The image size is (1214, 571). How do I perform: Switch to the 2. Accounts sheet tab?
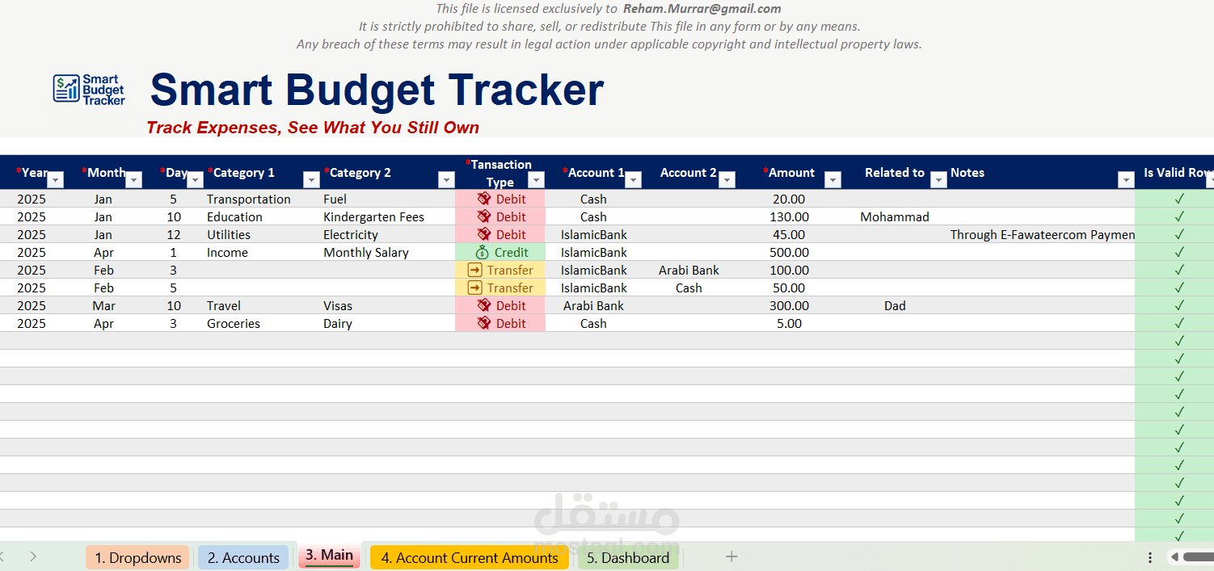[243, 557]
